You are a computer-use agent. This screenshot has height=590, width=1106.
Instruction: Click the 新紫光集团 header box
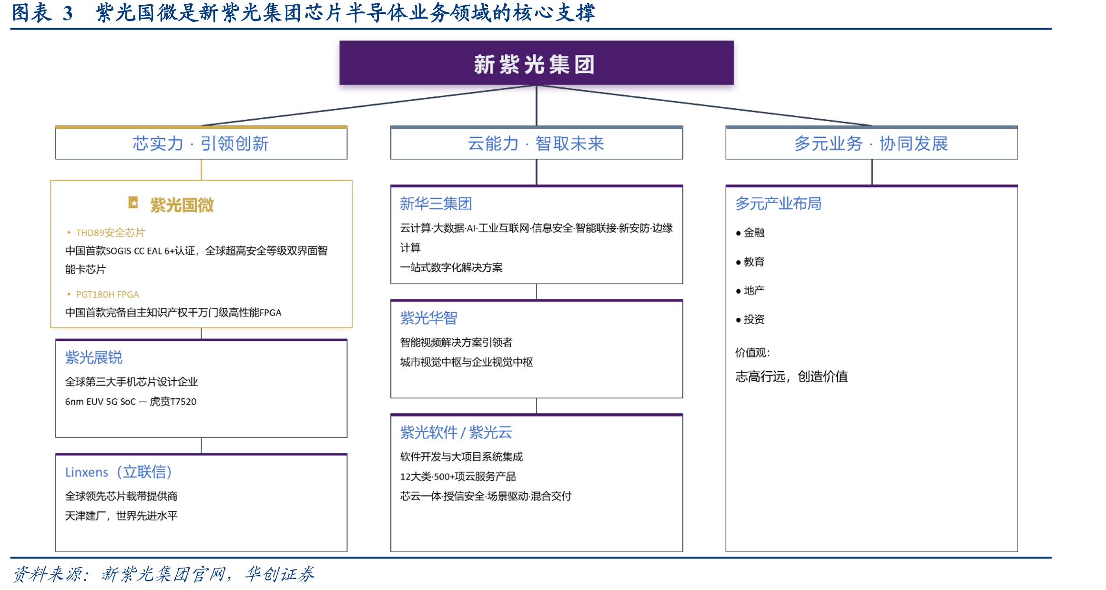pos(536,63)
